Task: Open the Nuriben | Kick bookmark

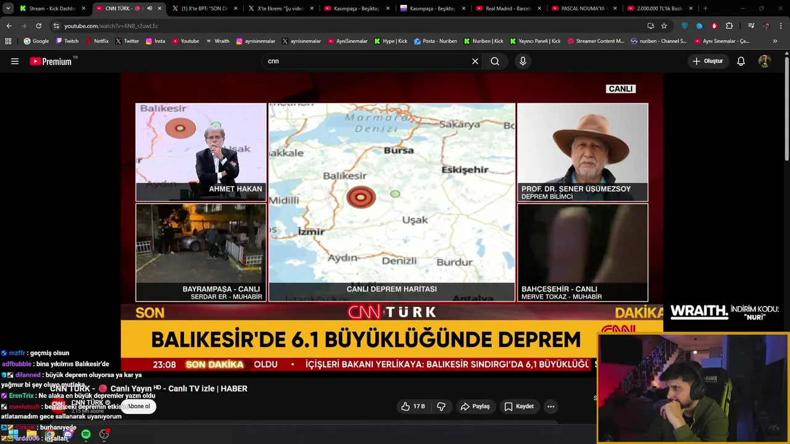Action: [483, 41]
